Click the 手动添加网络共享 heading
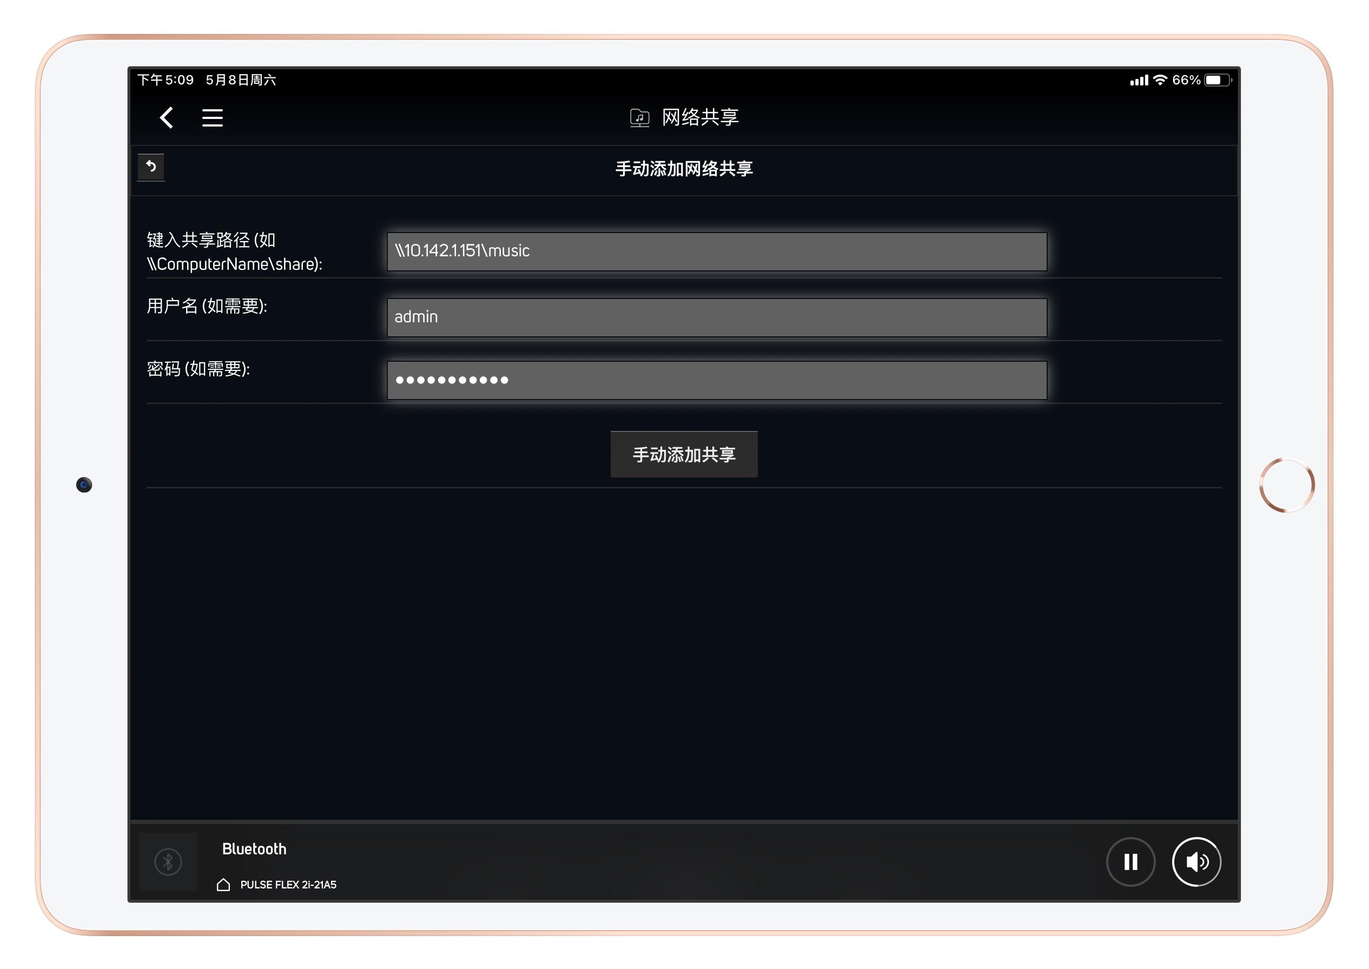 pyautogui.click(x=684, y=169)
